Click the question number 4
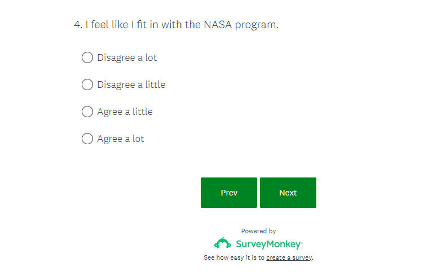The width and height of the screenshot is (428, 280). pos(77,25)
